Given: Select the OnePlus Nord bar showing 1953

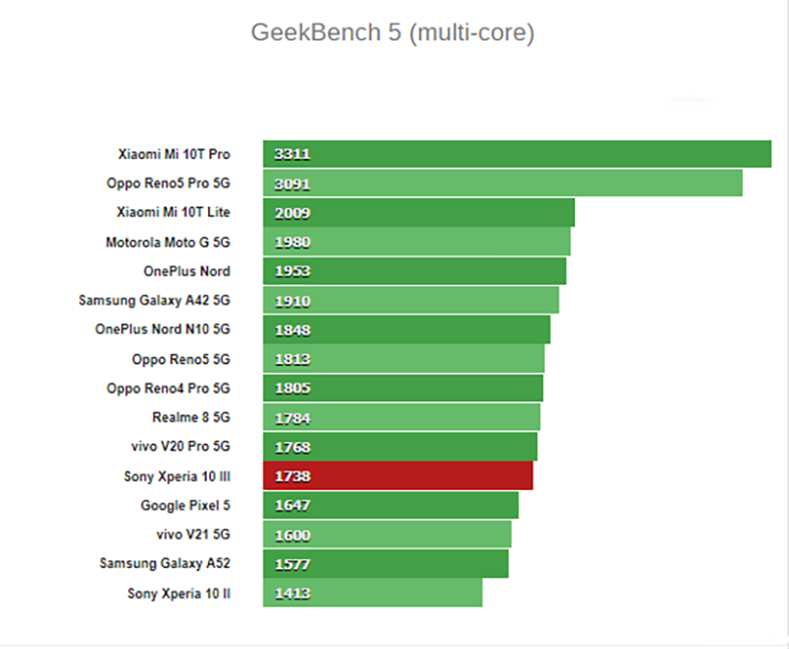Looking at the screenshot, I should [x=414, y=271].
